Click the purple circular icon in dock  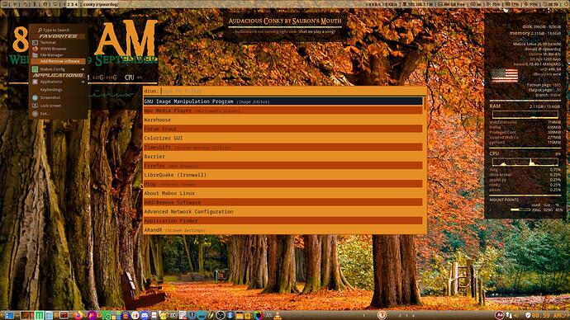point(92,315)
